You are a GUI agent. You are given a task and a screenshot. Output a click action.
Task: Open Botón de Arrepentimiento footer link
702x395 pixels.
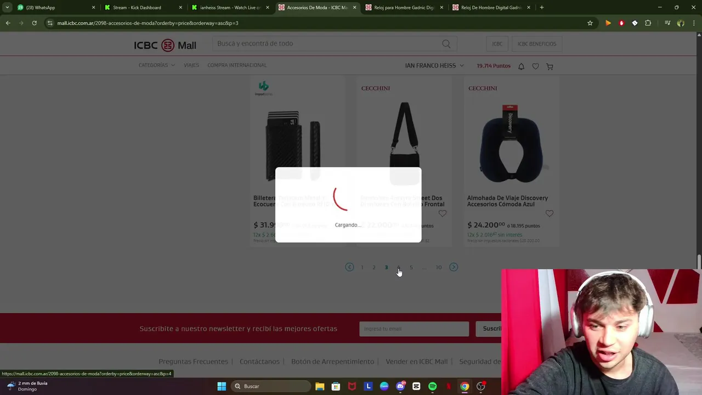[332, 362]
